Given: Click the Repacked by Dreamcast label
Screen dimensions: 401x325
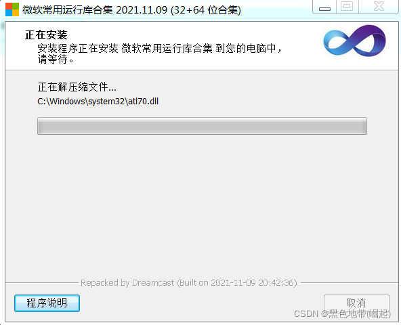Looking at the screenshot, I should [x=127, y=283].
